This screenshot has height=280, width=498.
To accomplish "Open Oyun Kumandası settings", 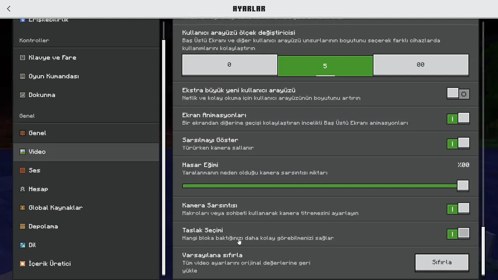I will point(86,76).
